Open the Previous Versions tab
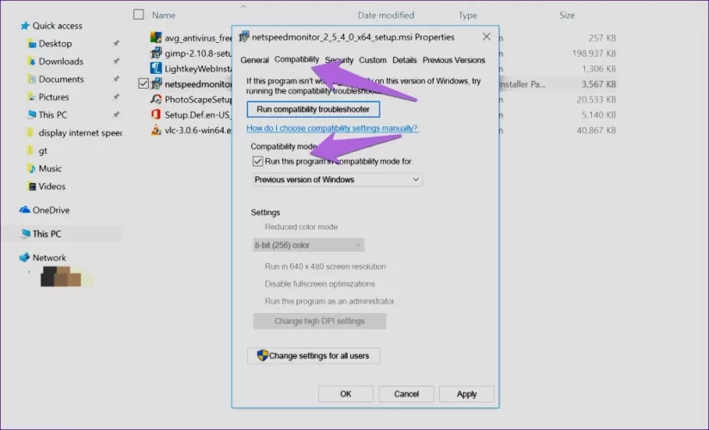709x430 pixels. [x=453, y=60]
